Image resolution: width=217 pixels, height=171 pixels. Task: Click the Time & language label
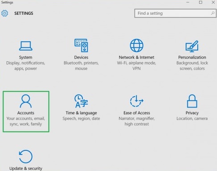click(x=81, y=113)
